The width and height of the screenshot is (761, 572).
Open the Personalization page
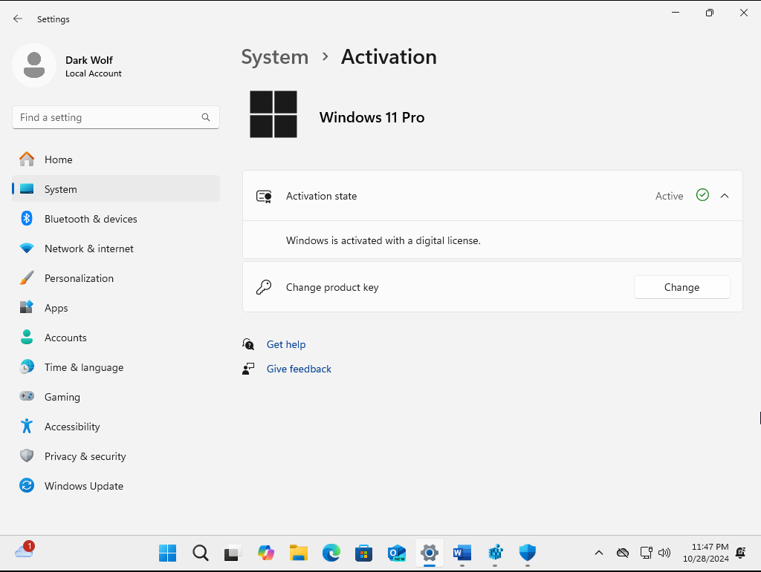coord(115,278)
